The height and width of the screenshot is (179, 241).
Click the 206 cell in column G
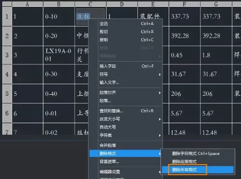click(216, 93)
